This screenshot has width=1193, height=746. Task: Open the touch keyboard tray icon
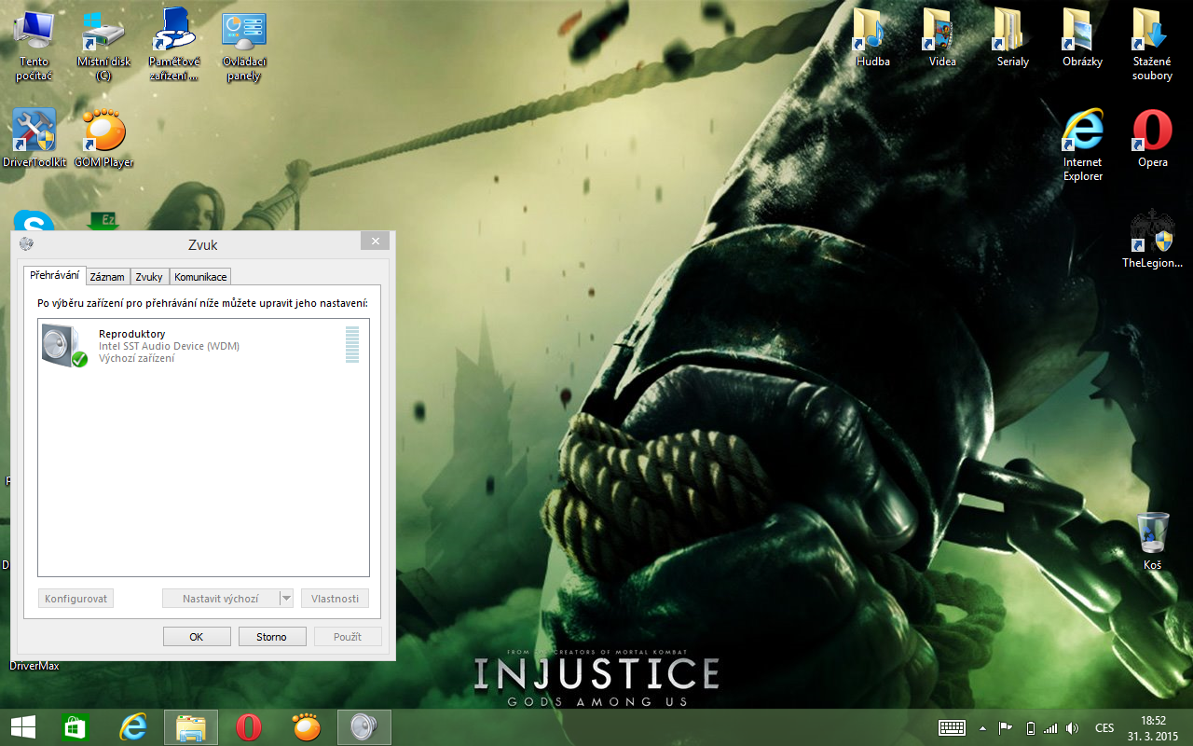953,727
